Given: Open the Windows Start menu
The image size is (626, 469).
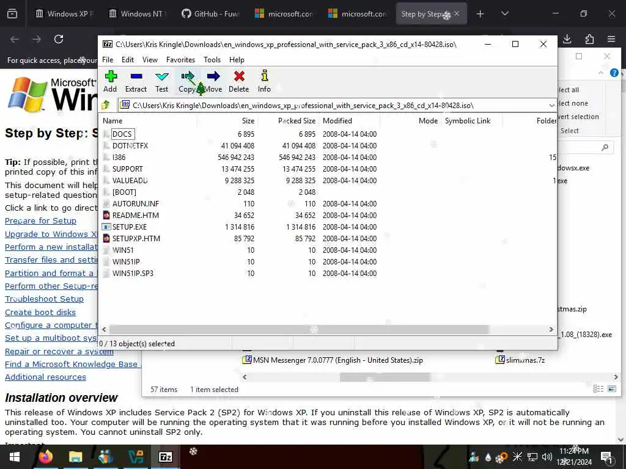Looking at the screenshot, I should point(15,457).
